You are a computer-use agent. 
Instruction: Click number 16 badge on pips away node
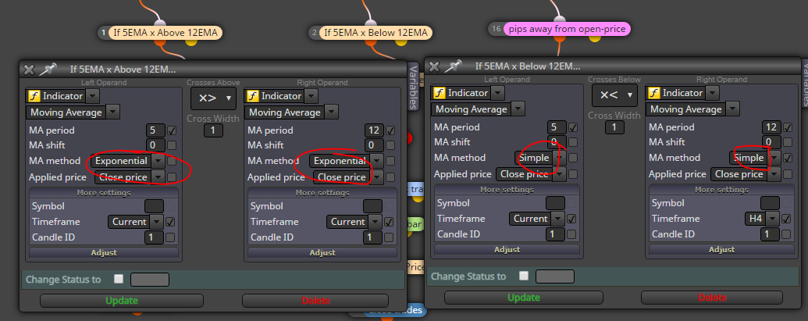click(x=497, y=29)
